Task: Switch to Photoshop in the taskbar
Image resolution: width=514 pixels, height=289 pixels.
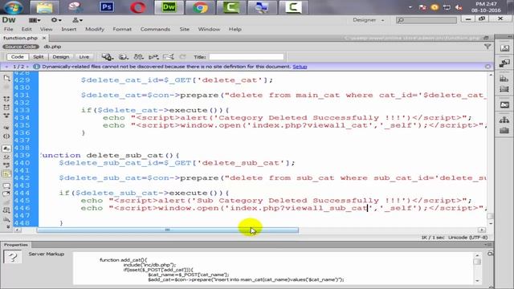Action: 107,7
